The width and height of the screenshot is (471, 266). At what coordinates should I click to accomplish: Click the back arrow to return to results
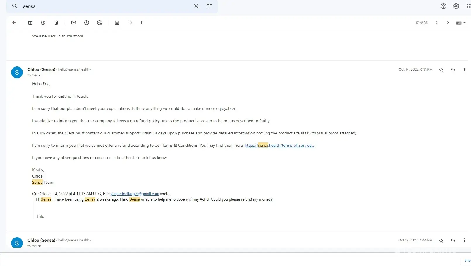point(14,23)
